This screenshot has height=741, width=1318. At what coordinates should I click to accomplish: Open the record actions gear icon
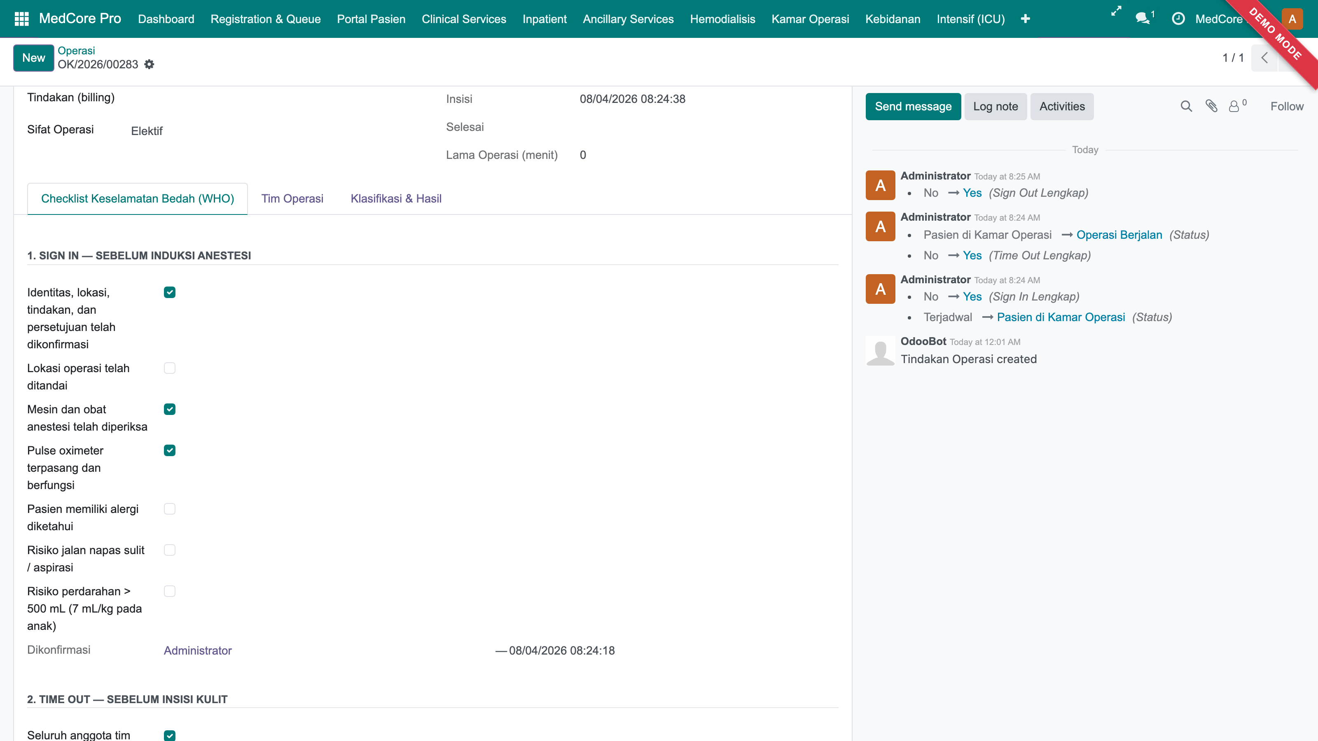pos(149,65)
